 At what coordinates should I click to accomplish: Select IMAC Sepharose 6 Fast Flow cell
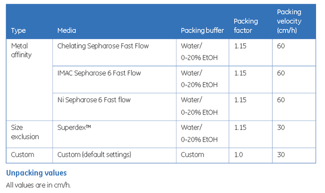point(99,73)
